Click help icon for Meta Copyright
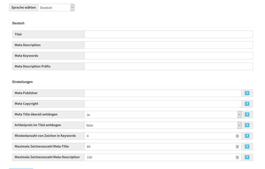265x169 pixels. [247, 104]
